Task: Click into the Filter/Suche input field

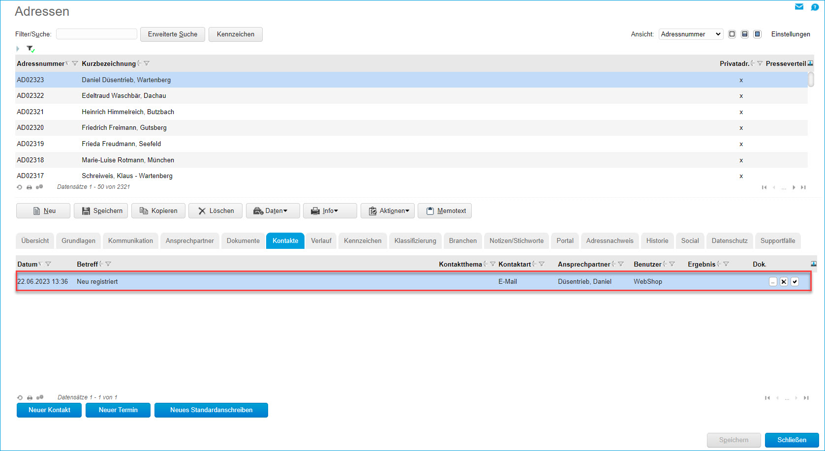Action: (96, 34)
